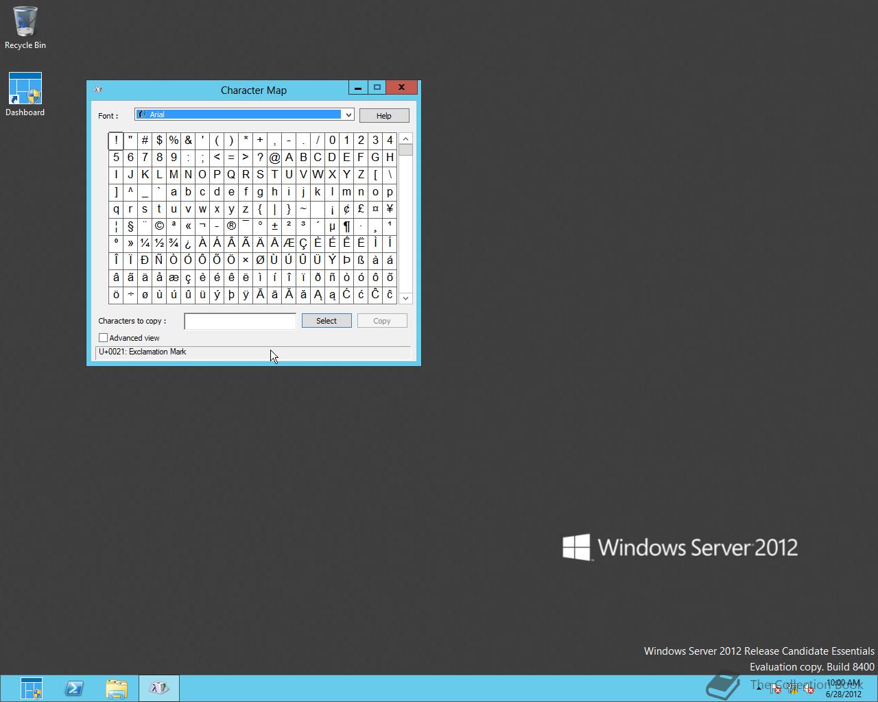Select the copyright © symbol
Image resolution: width=878 pixels, height=702 pixels.
coord(159,226)
